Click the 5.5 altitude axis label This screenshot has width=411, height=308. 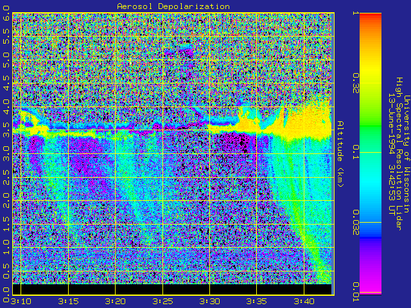[x=6, y=36]
